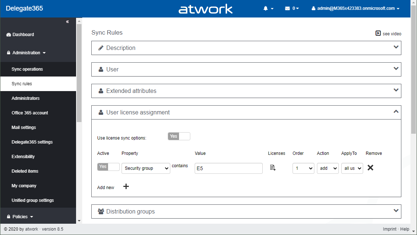Screen dimensions: 417x235
Task: Click the see video play icon
Action: [x=378, y=33]
